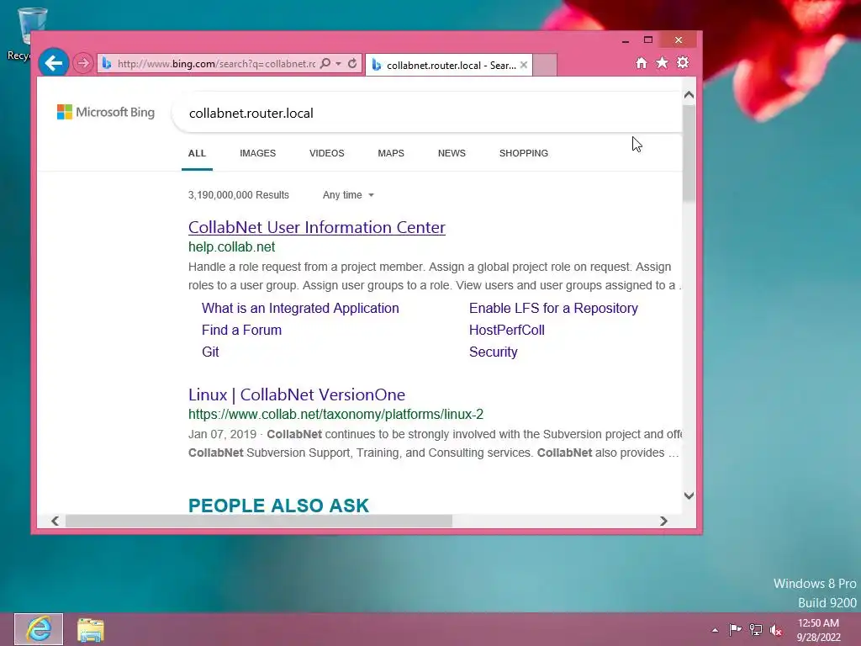
Task: Click the vertical scrollbar down arrow
Action: coord(689,496)
